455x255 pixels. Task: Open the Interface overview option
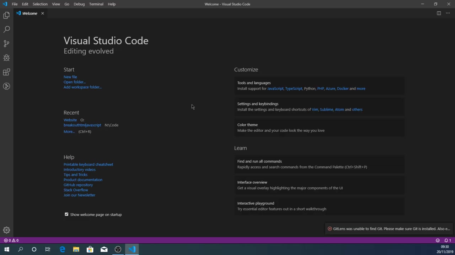coord(319,185)
